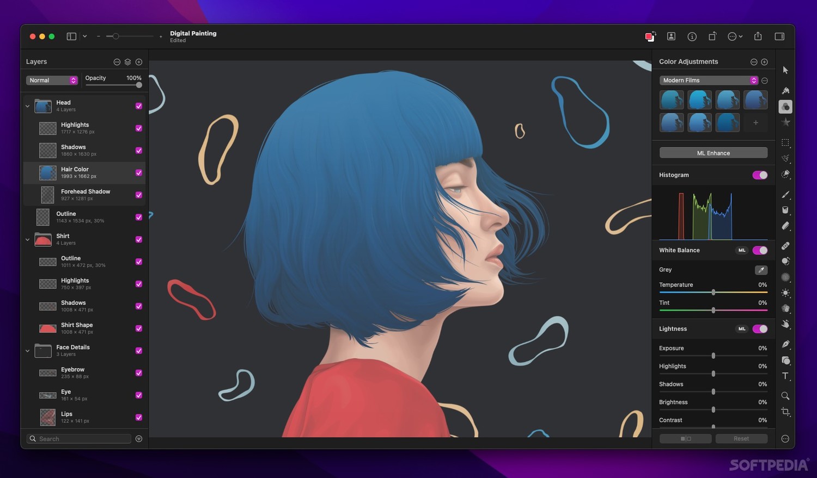This screenshot has height=478, width=817.
Task: Open the Modern Films preset dropdown
Action: tap(709, 80)
